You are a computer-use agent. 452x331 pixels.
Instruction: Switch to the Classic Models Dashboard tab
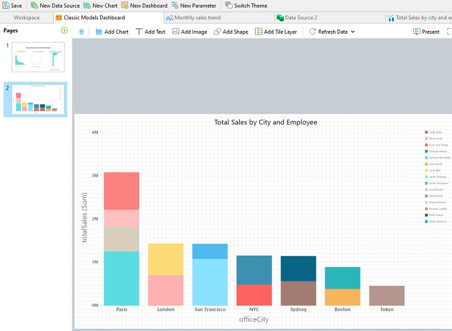[x=108, y=18]
